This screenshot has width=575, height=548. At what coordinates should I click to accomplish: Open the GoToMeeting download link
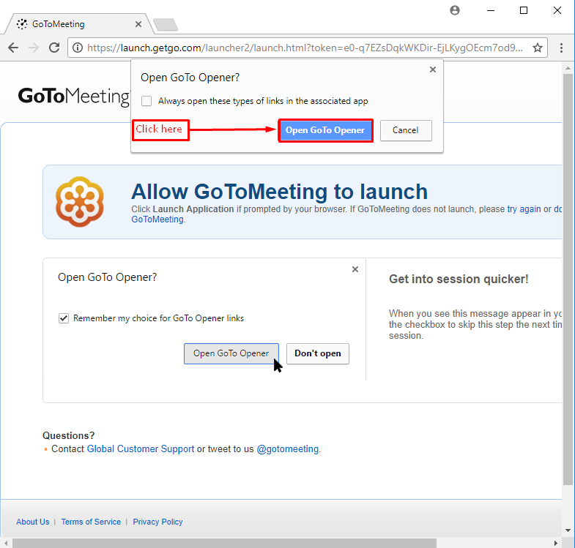(x=157, y=219)
